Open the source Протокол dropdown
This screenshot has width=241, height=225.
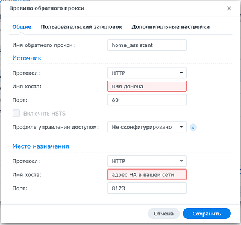[147, 73]
